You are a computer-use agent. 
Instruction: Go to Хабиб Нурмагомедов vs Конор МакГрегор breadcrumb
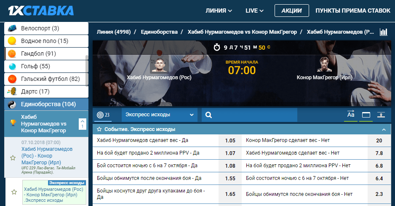pyautogui.click(x=242, y=32)
